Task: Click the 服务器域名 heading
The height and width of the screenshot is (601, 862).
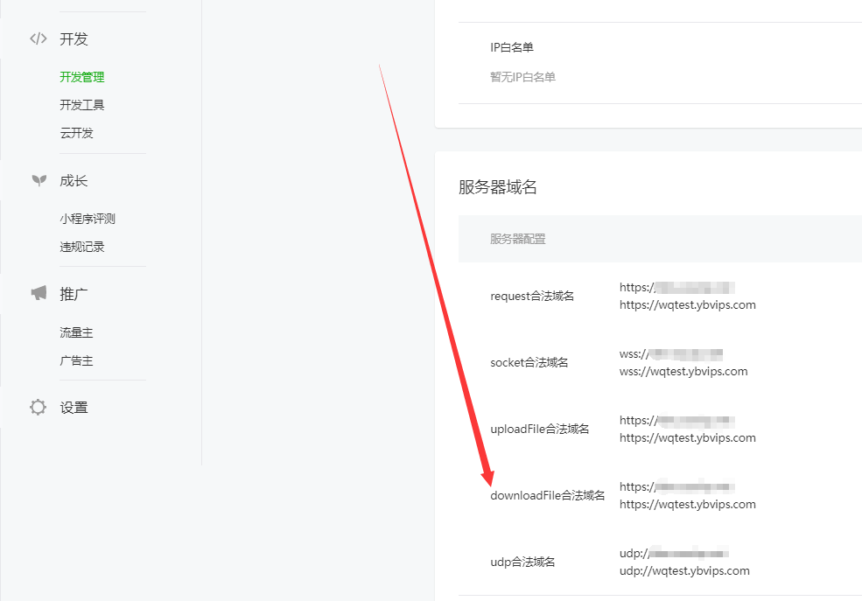Action: (x=498, y=187)
